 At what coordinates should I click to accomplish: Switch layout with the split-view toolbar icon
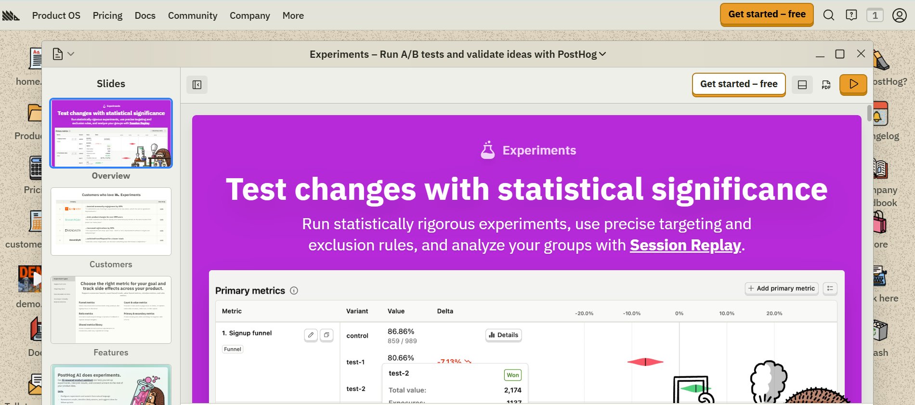(x=802, y=85)
